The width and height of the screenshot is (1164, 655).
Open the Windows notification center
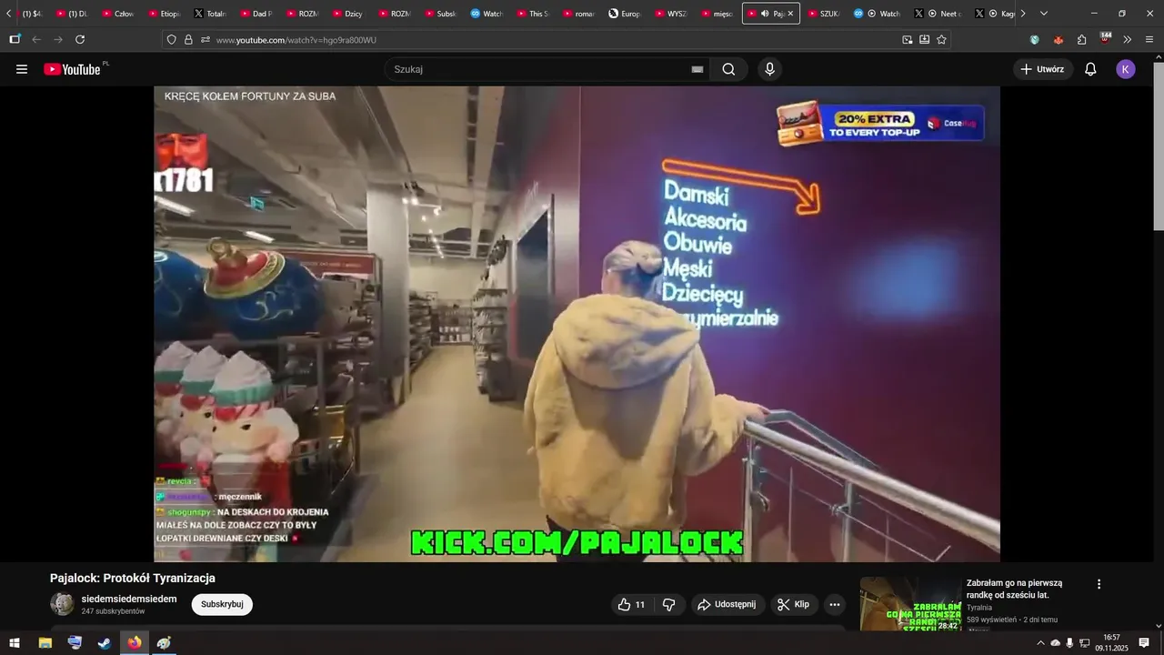pos(1144,643)
